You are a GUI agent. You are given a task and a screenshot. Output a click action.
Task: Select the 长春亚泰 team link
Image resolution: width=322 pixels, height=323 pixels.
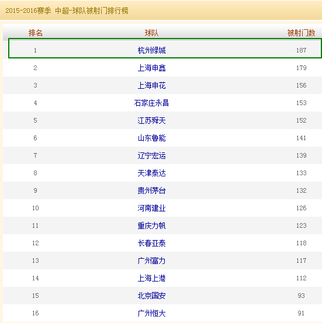pyautogui.click(x=151, y=243)
